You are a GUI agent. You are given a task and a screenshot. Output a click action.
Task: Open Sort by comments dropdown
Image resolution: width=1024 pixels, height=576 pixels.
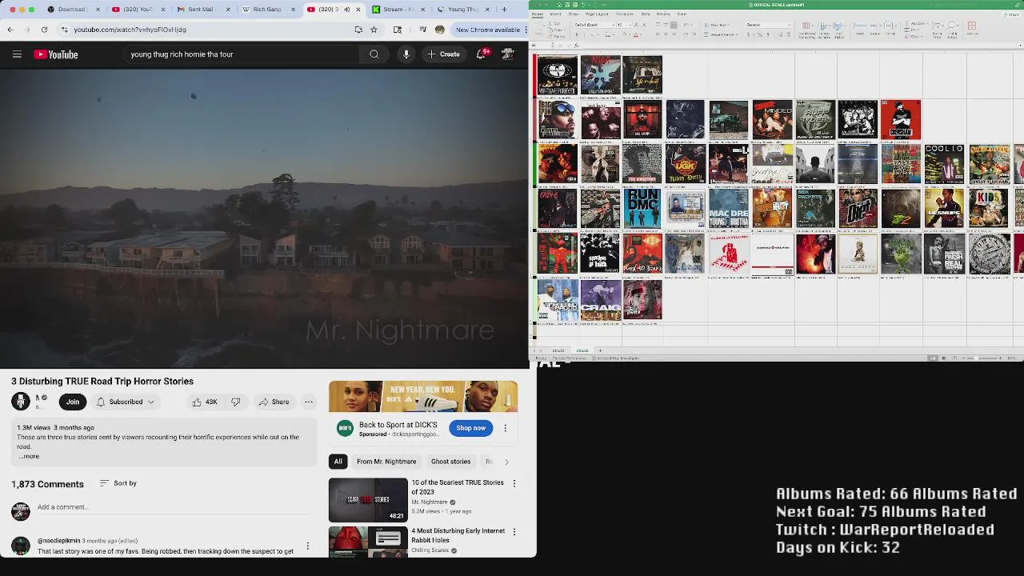[118, 483]
